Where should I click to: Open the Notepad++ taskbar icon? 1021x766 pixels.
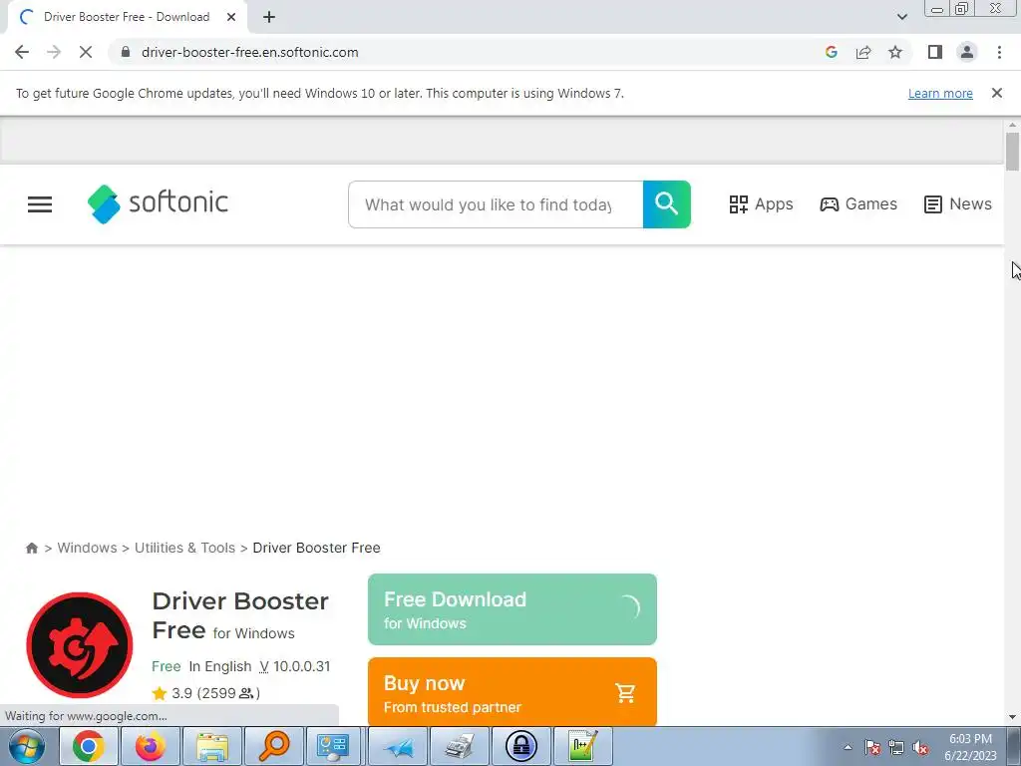point(583,746)
